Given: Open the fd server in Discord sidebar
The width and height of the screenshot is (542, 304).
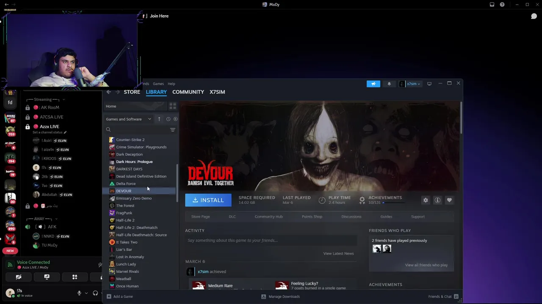Looking at the screenshot, I should pos(10,102).
